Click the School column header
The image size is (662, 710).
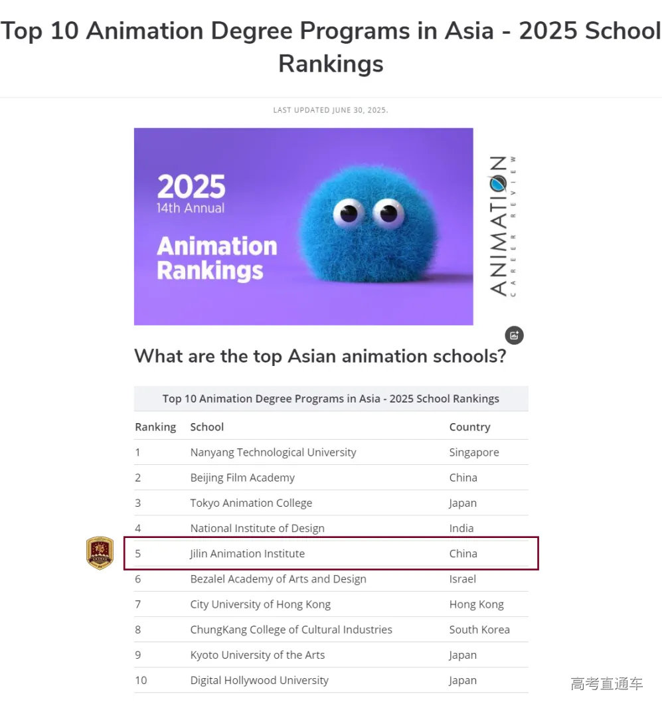207,427
